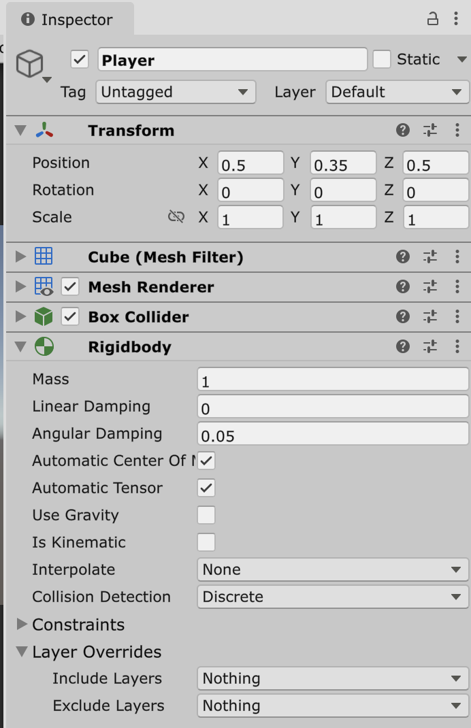This screenshot has width=471, height=728.
Task: Open Cube Mesh Filter presets icon
Action: (429, 257)
